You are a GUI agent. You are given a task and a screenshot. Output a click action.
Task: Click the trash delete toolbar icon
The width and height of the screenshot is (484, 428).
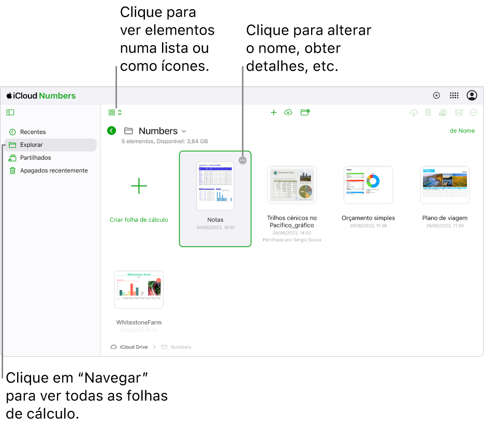(428, 113)
